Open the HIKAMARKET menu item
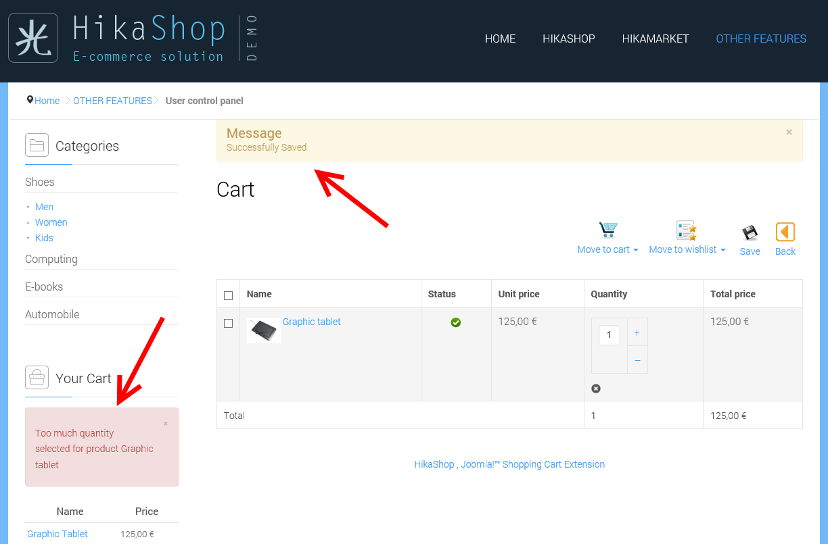The height and width of the screenshot is (544, 828). point(655,39)
